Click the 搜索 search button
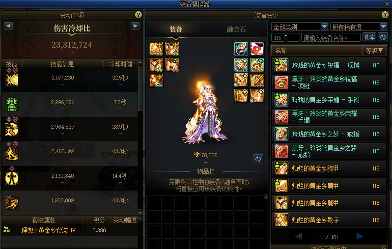This screenshot has height=249, width=392. coord(369,37)
